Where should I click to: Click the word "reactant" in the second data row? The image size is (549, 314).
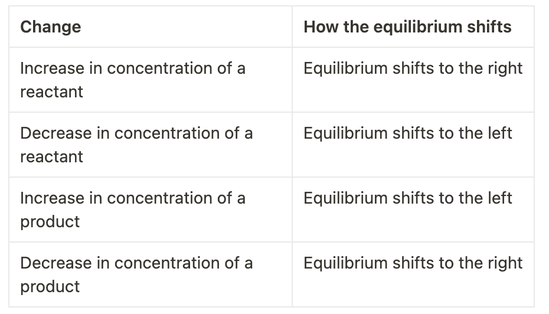coord(51,157)
